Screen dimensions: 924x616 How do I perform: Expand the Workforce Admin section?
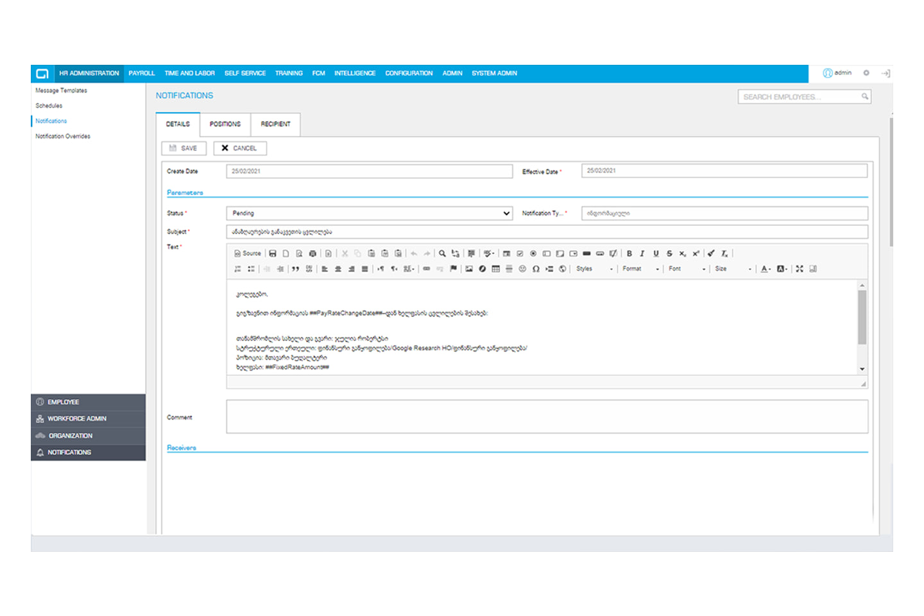click(89, 418)
